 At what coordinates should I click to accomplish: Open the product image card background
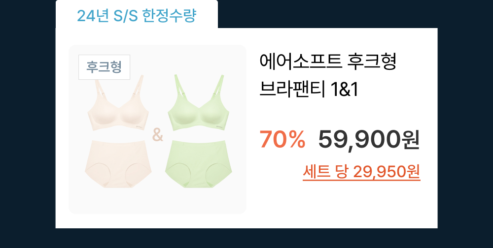point(158,129)
